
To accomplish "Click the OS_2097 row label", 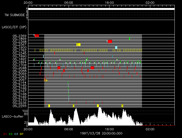I will (19, 80).
